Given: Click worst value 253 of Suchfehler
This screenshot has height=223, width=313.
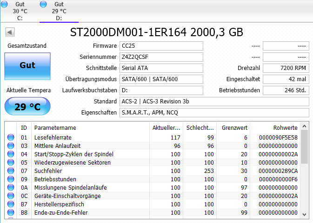Looking at the screenshot, I should [x=209, y=171].
